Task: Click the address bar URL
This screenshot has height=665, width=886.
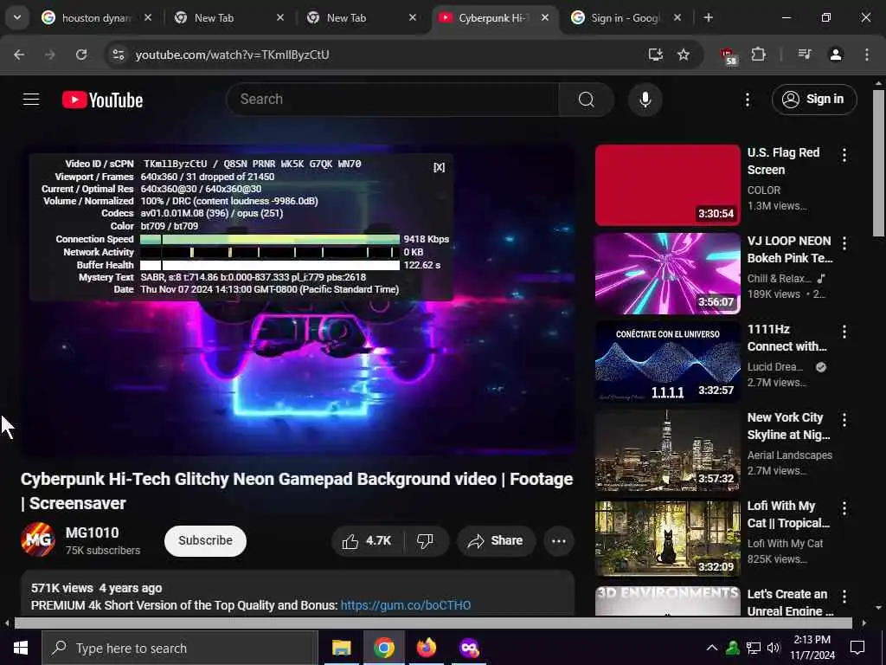Action: pyautogui.click(x=232, y=55)
